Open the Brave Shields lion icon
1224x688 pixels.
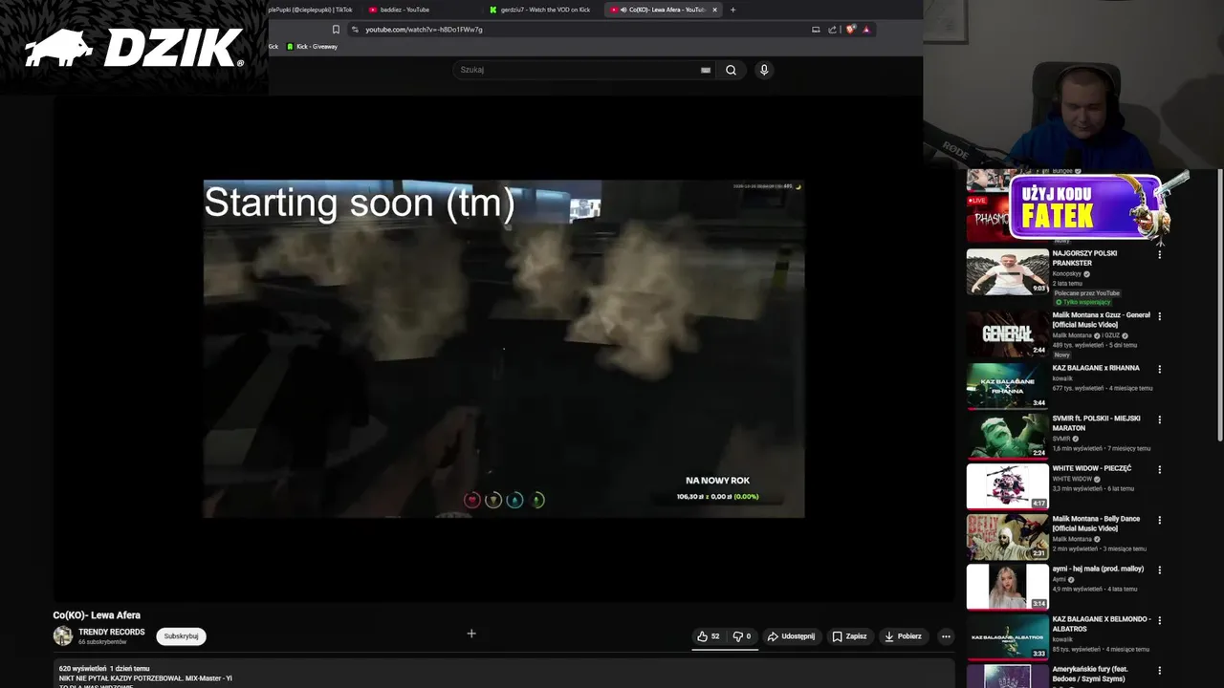[851, 30]
